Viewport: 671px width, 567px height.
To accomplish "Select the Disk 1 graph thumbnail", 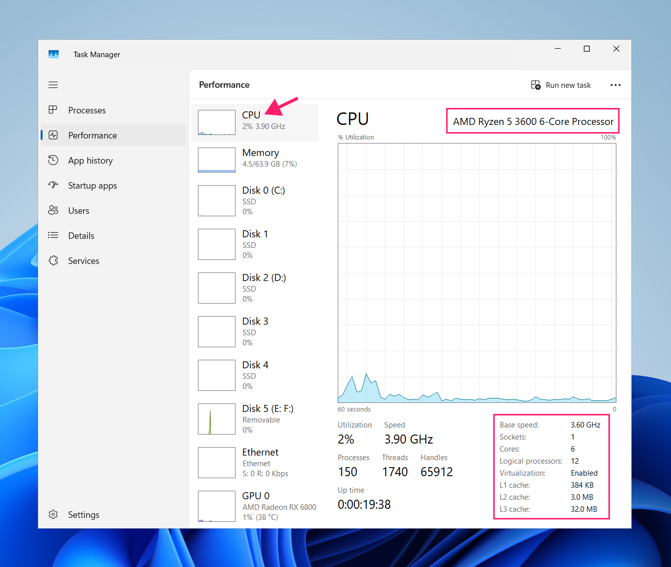I will 216,244.
